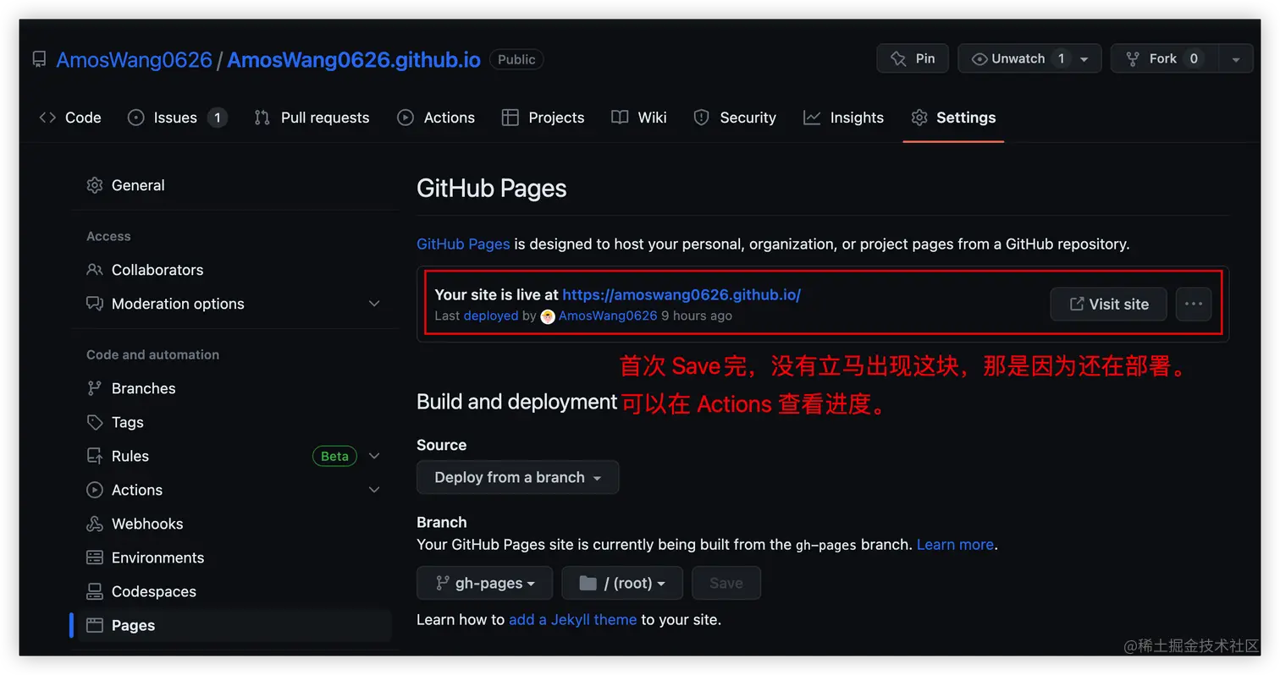Click the Environments icon in sidebar
The width and height of the screenshot is (1280, 675).
[x=96, y=557]
